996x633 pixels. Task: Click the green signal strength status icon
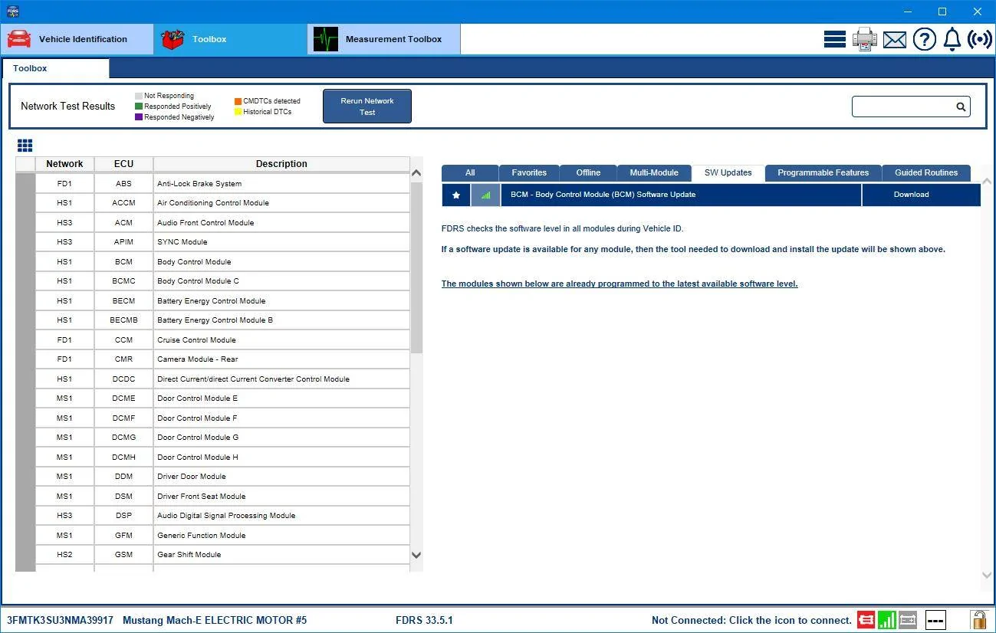(887, 619)
